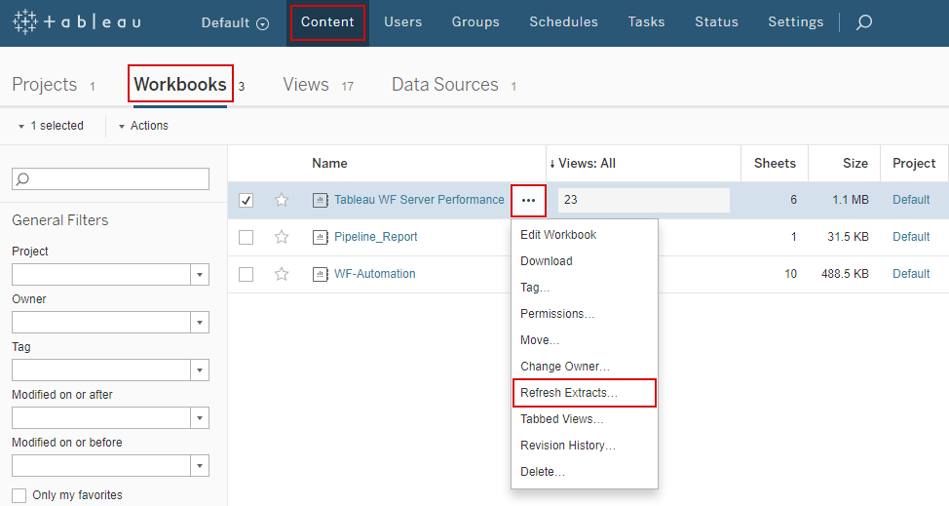Click the 488.5 KB size cell
Image resolution: width=949 pixels, height=506 pixels.
pos(845,274)
